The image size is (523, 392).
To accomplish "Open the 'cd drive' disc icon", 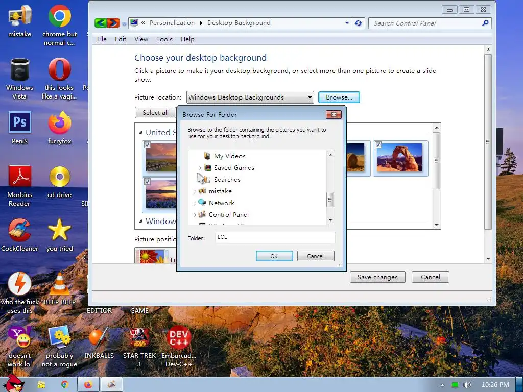I will point(59,182).
